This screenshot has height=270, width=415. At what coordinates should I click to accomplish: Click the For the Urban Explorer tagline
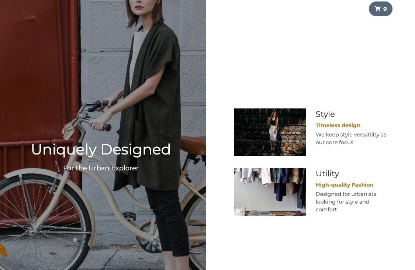[101, 168]
